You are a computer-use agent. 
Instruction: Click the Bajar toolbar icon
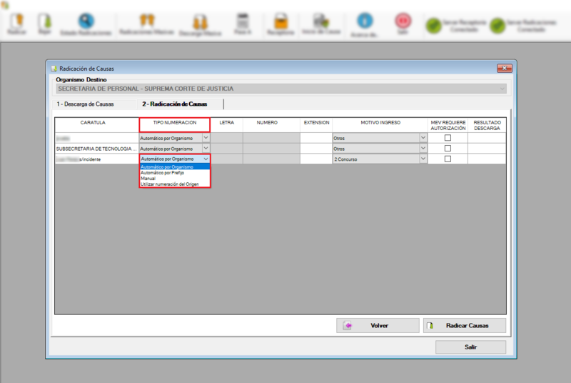[45, 21]
